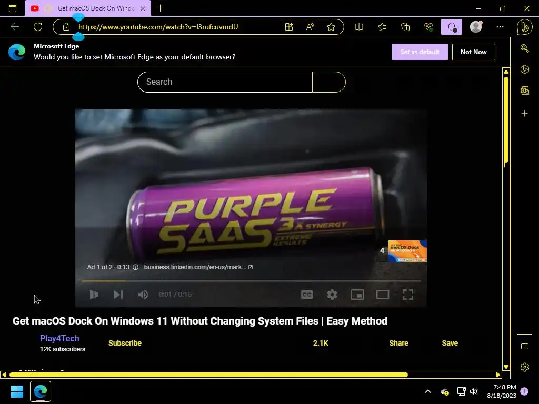Open the apps available icon in address bar
The height and width of the screenshot is (404, 539).
coord(289,27)
